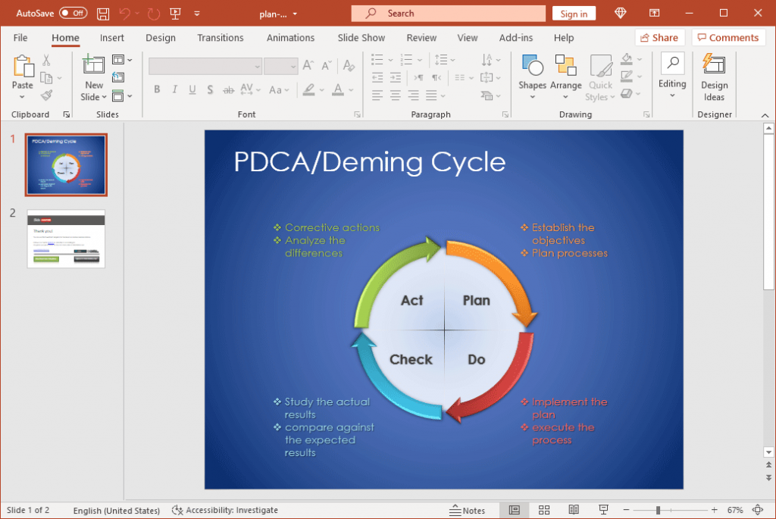Open Design Ideas in the ribbon
The width and height of the screenshot is (776, 519).
714,76
